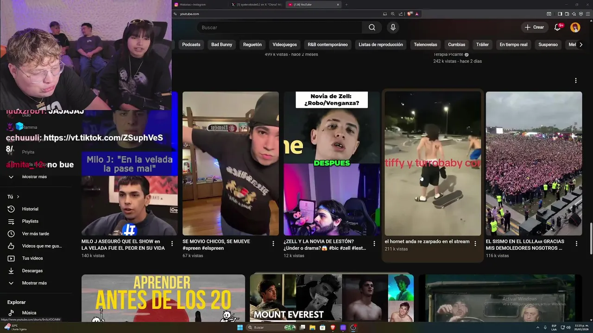Open the account avatar menu
The image size is (593, 333).
pyautogui.click(x=575, y=27)
